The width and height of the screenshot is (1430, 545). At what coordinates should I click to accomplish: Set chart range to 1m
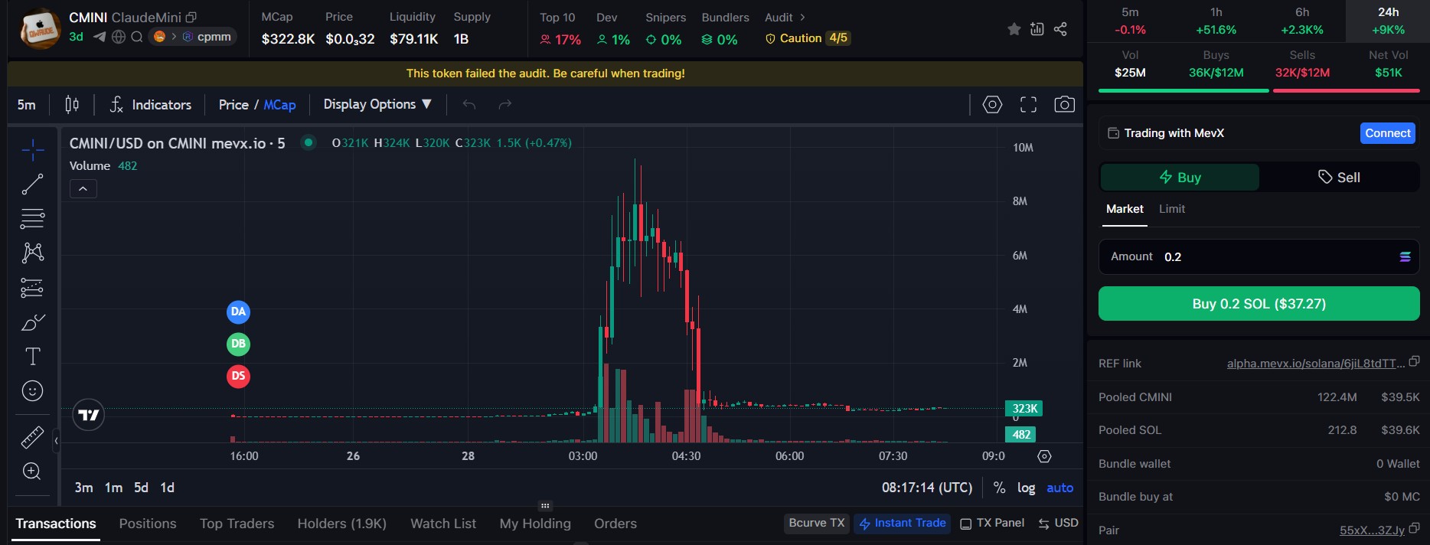coord(113,488)
